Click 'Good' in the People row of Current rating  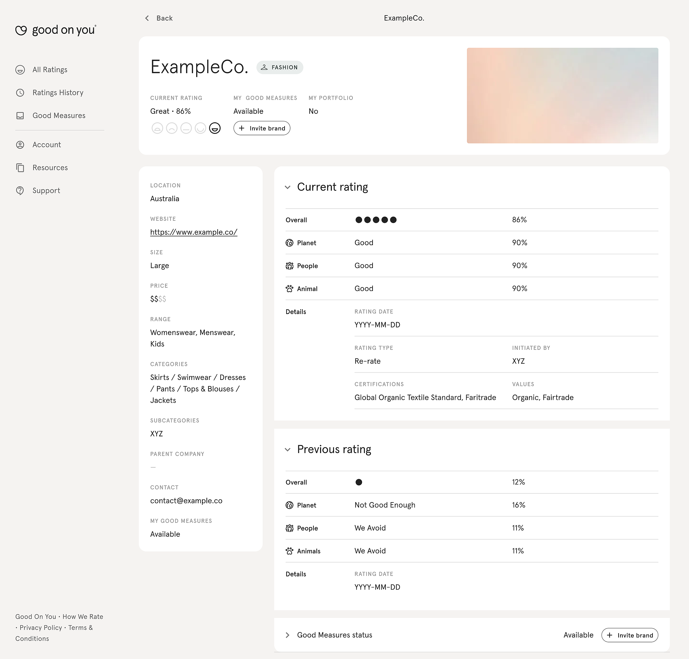(x=364, y=266)
